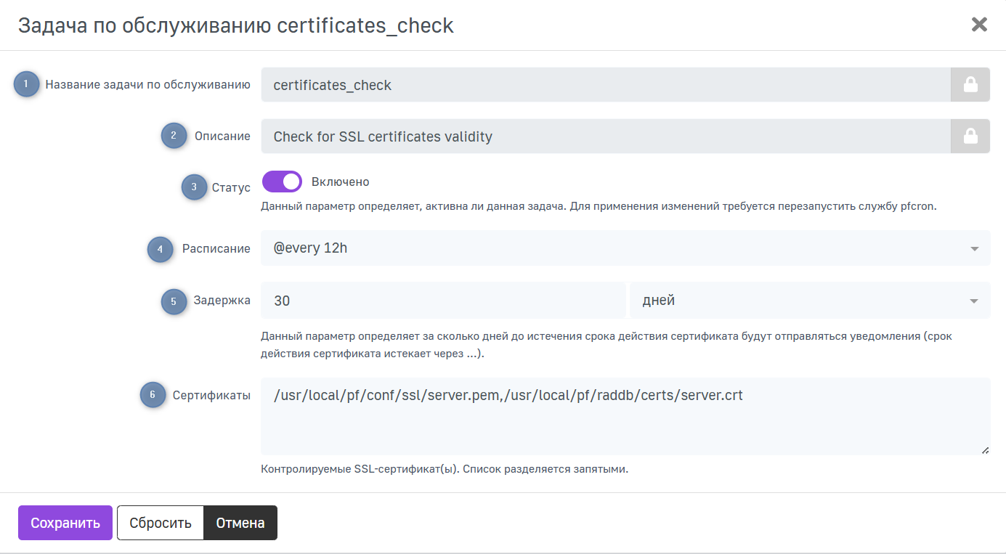Open the Расписание schedule dropdown
1006x554 pixels.
coord(617,248)
